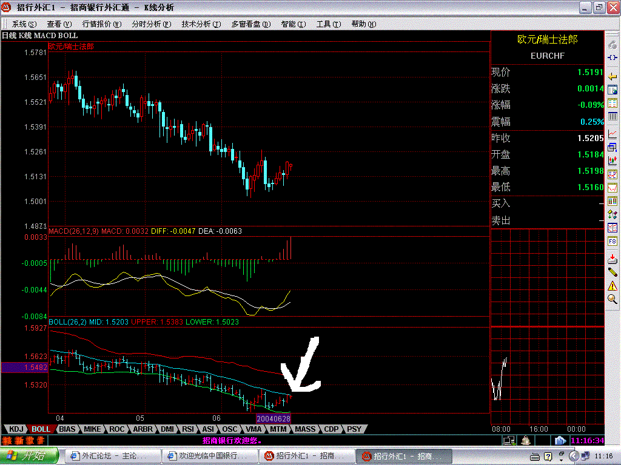Select the magnifying glass zoom tool

612,299
